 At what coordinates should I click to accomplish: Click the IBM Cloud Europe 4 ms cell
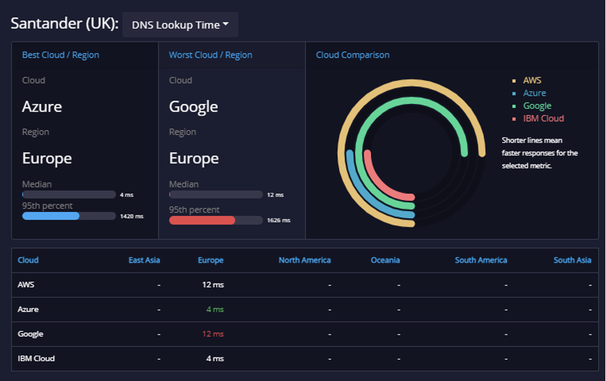pyautogui.click(x=215, y=358)
